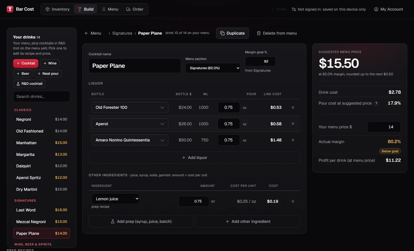The image size is (414, 251).
Task: Add a new Beer drink
Action: (x=23, y=74)
